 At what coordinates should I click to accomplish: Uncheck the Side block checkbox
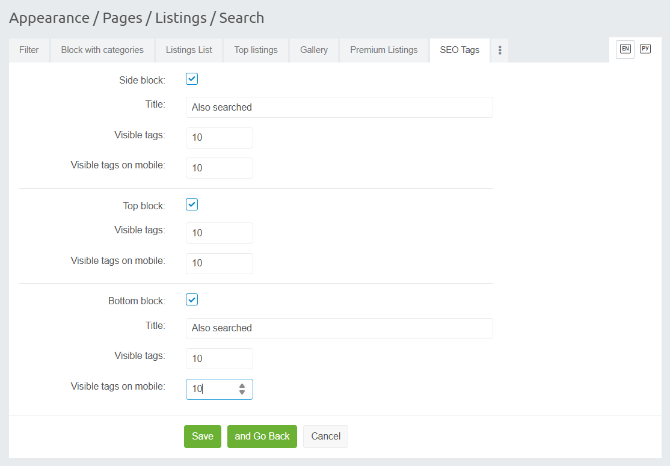[192, 79]
